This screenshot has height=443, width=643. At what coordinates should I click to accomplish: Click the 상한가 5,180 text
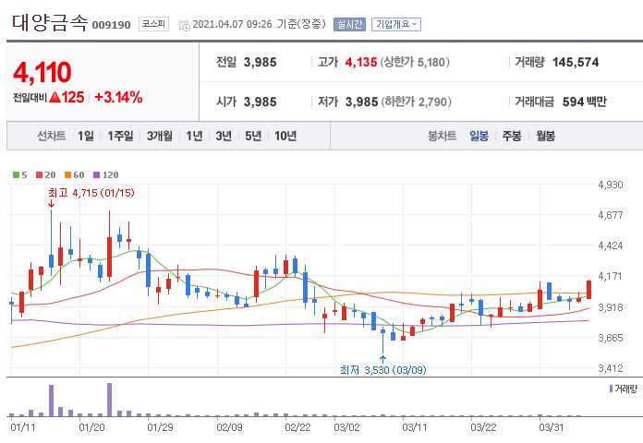415,62
